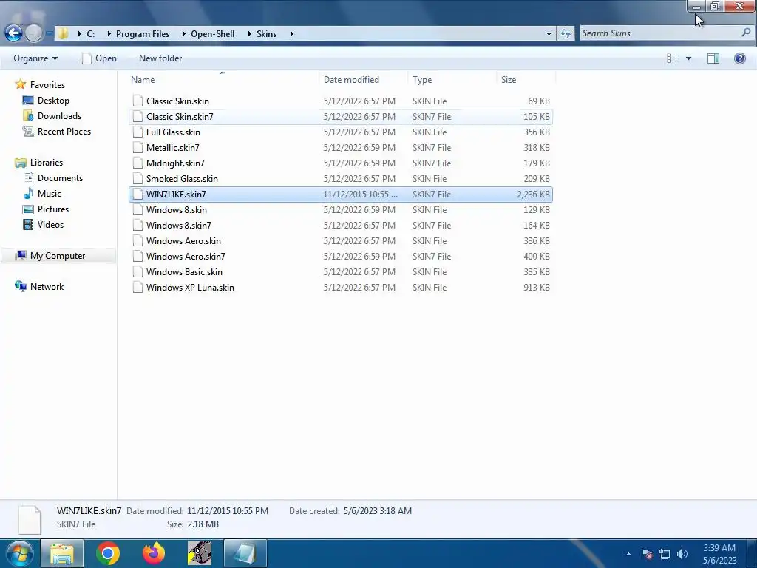This screenshot has height=568, width=757.
Task: Open the Help question mark icon
Action: 739,58
